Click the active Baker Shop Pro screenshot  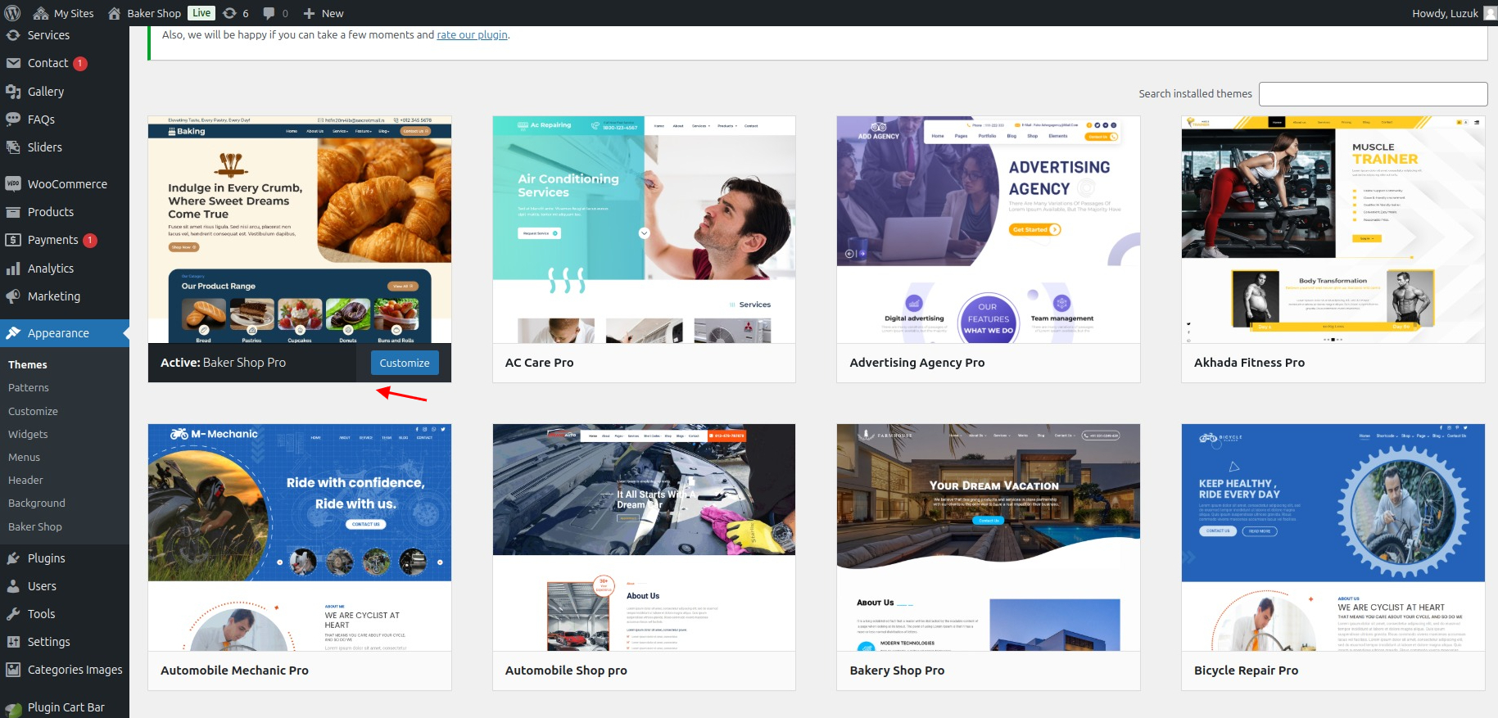[300, 230]
